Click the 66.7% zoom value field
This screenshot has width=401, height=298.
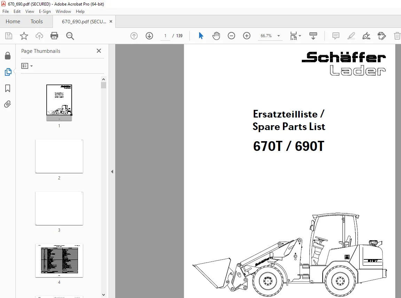[266, 36]
